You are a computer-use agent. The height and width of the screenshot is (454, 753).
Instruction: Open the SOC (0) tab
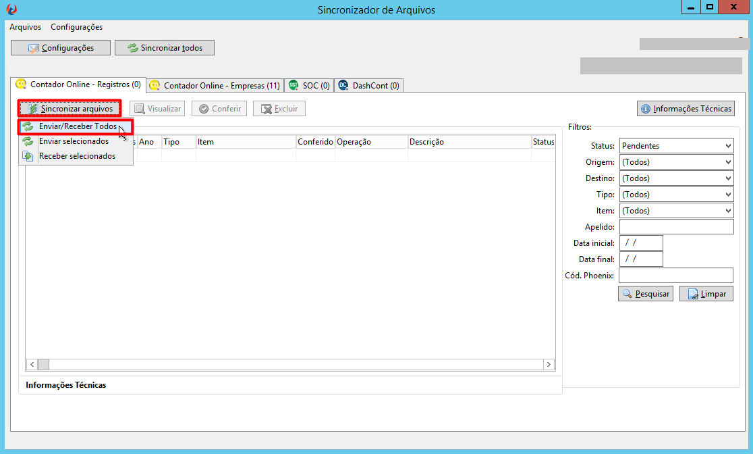[x=309, y=86]
